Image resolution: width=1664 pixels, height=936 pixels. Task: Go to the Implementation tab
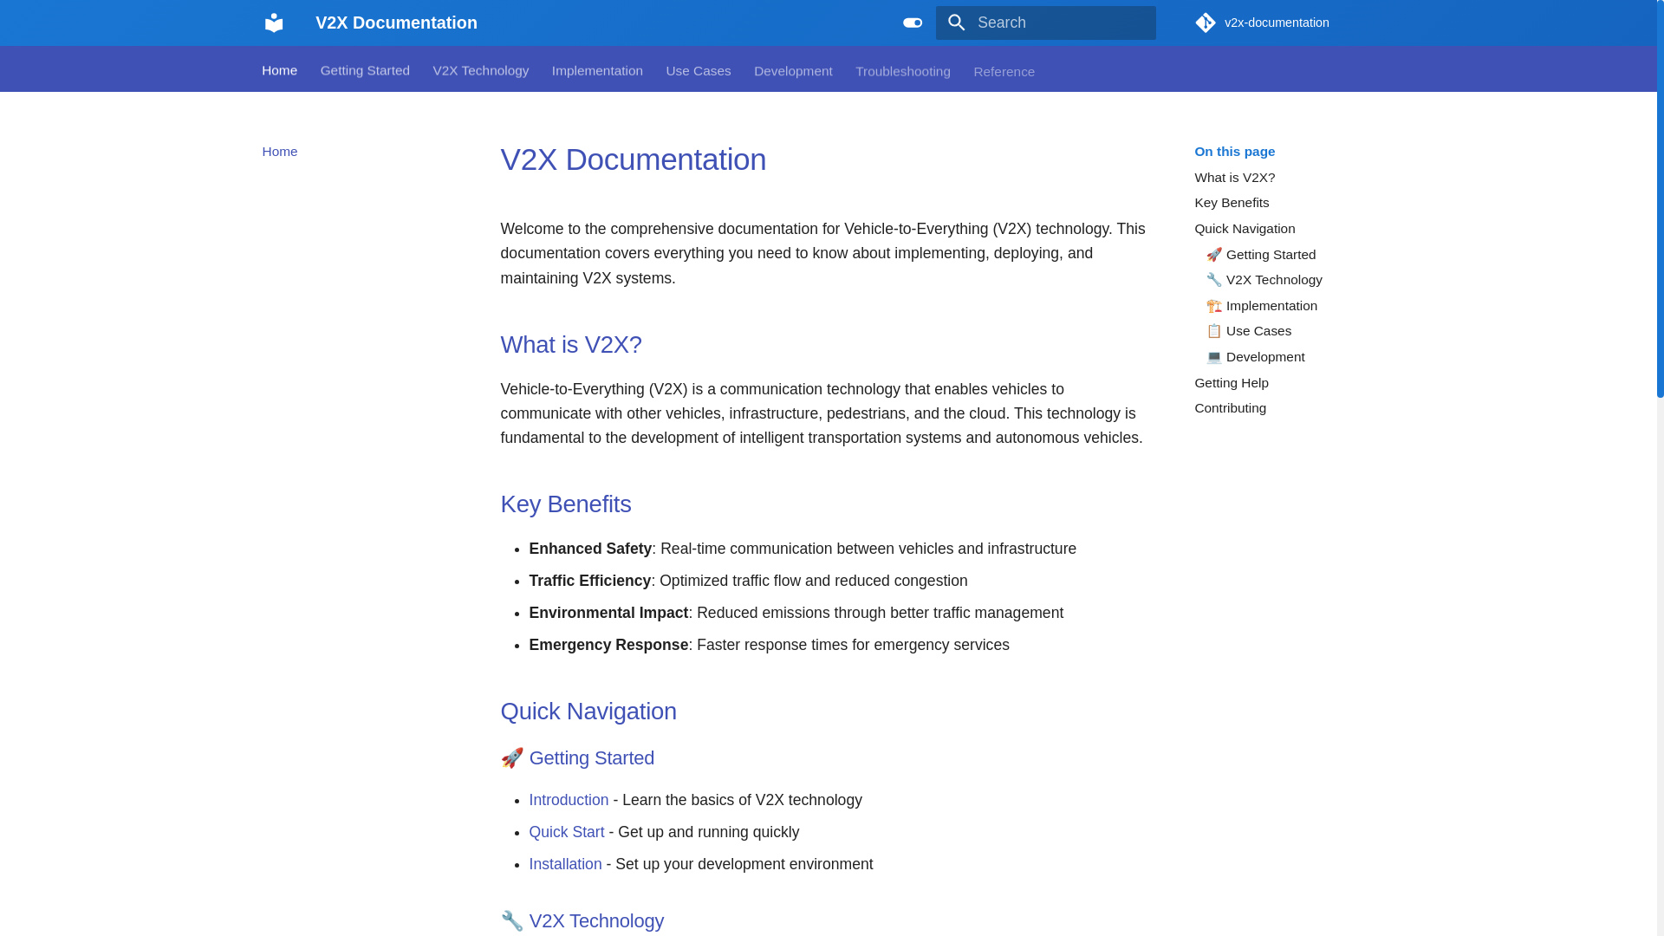coord(597,70)
